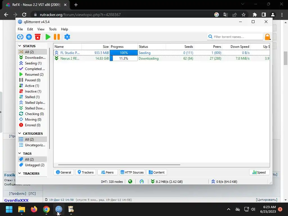The width and height of the screenshot is (288, 216).
Task: Switch to the General tab
Action: [64, 172]
